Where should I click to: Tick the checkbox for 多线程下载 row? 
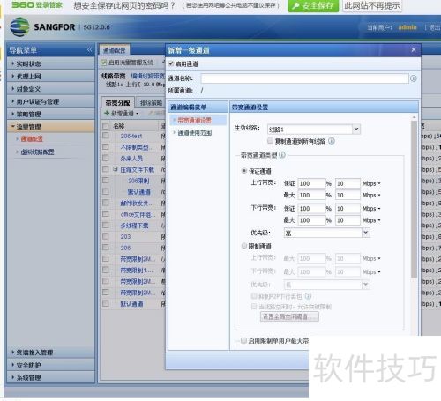[x=106, y=226]
